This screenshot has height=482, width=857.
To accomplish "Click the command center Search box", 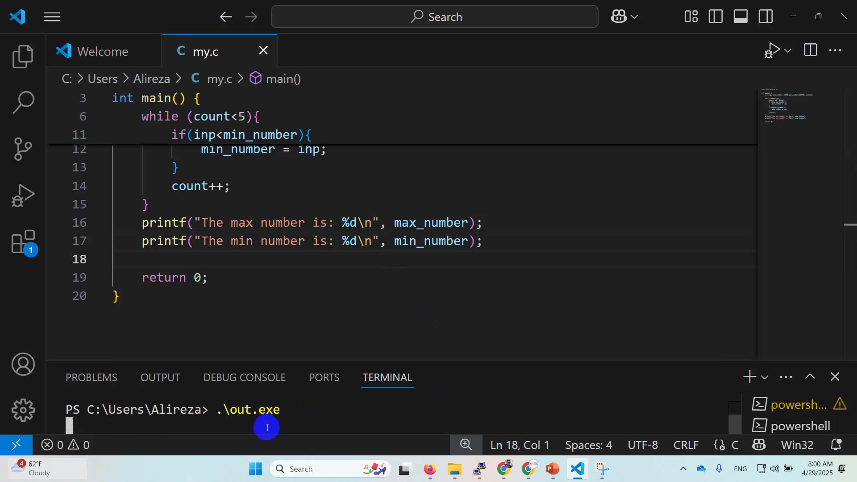I will pyautogui.click(x=434, y=17).
